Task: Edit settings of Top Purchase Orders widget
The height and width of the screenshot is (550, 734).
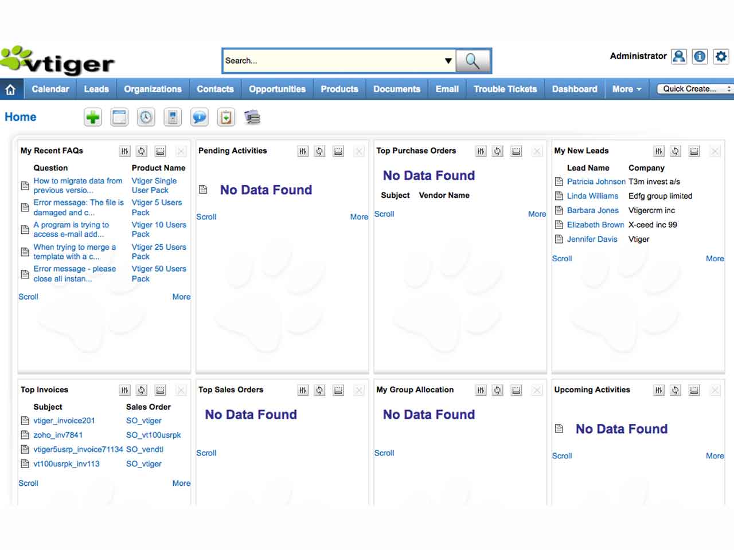Action: click(x=481, y=151)
